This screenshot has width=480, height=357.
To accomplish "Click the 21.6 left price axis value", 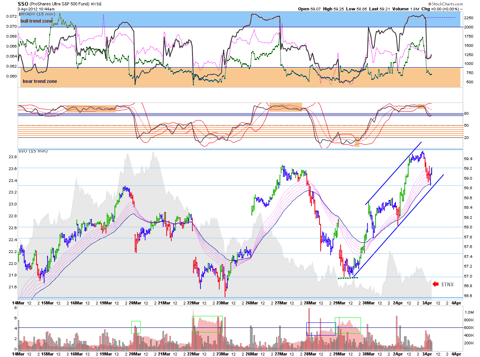I will click(13, 287).
